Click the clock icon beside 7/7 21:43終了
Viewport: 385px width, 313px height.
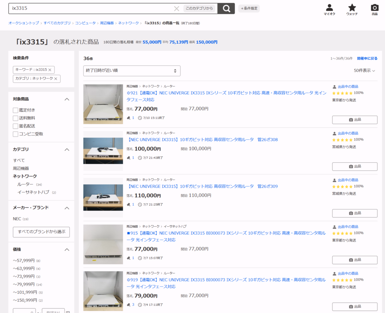pyautogui.click(x=140, y=158)
